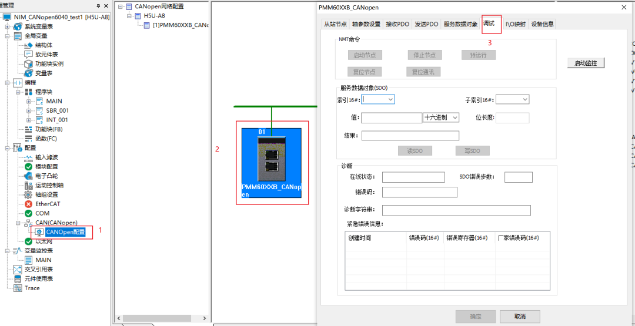
Task: Collapse the 全局变量 tree node
Action: coord(7,36)
